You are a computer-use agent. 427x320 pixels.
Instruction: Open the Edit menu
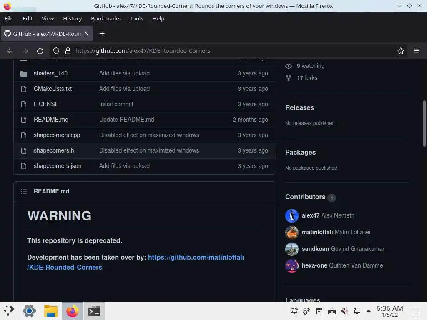click(28, 18)
